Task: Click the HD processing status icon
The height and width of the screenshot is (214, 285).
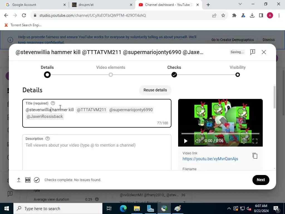Action: click(28, 180)
